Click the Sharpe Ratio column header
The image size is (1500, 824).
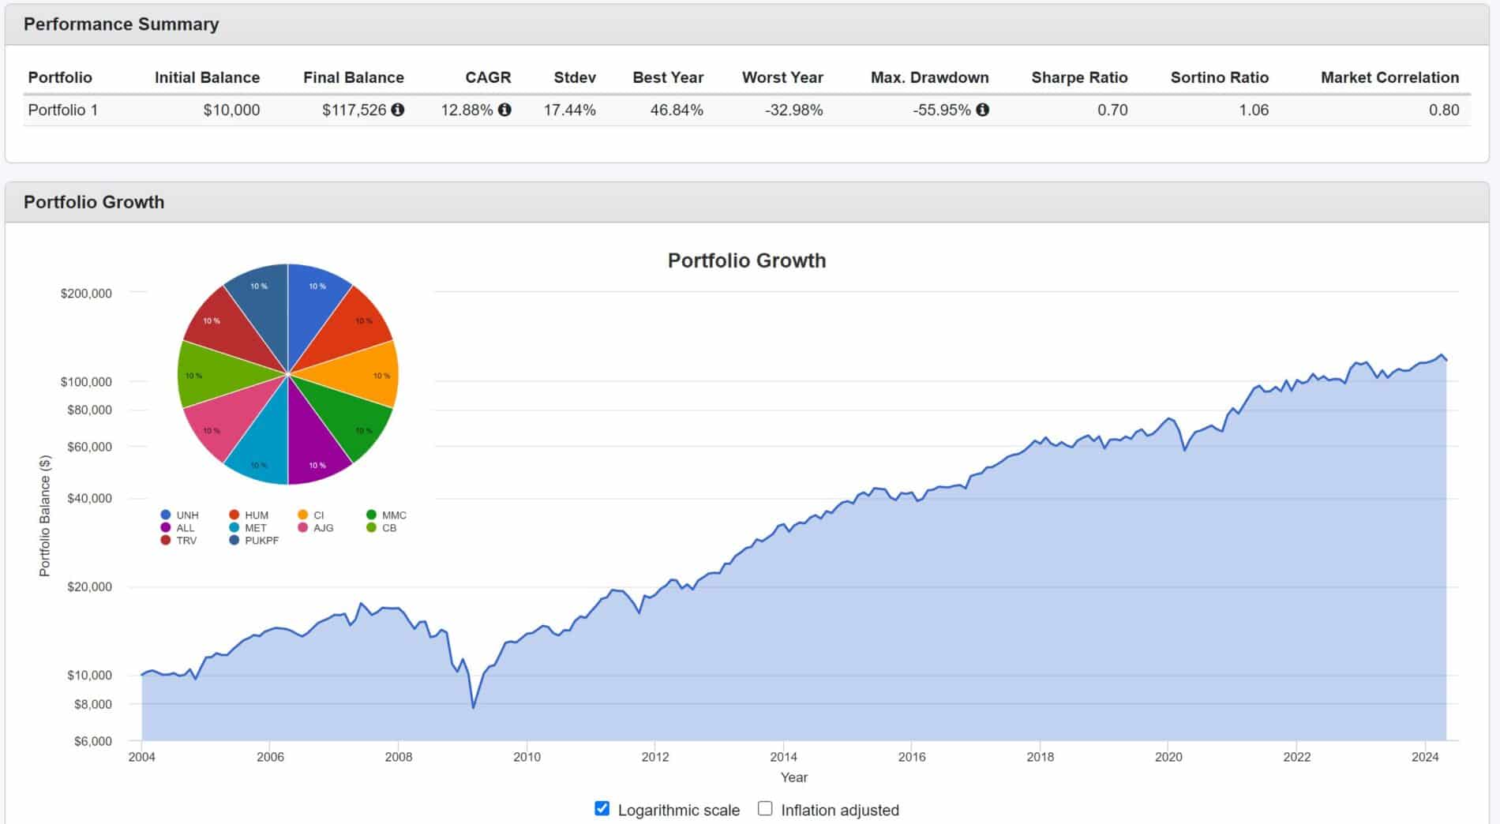coord(1078,77)
